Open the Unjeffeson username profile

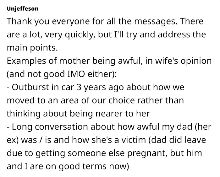(x=22, y=9)
